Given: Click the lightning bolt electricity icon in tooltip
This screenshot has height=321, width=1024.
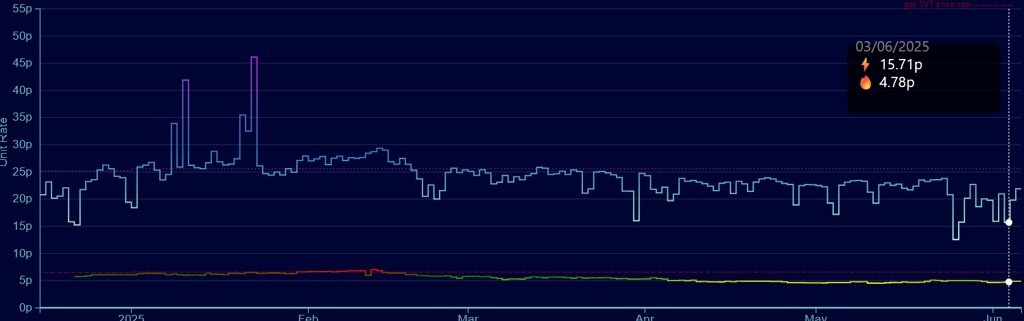Looking at the screenshot, I should 866,65.
